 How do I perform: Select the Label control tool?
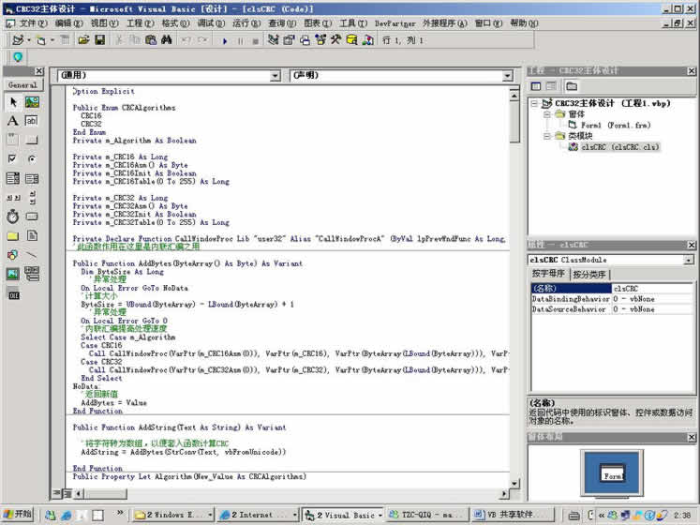click(x=12, y=121)
